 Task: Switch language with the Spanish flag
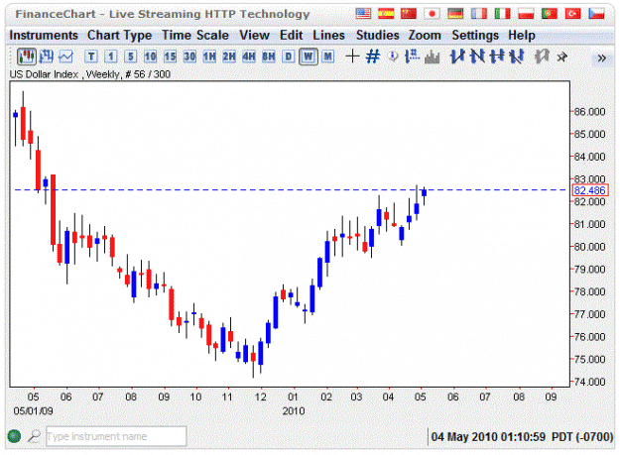pyautogui.click(x=386, y=14)
